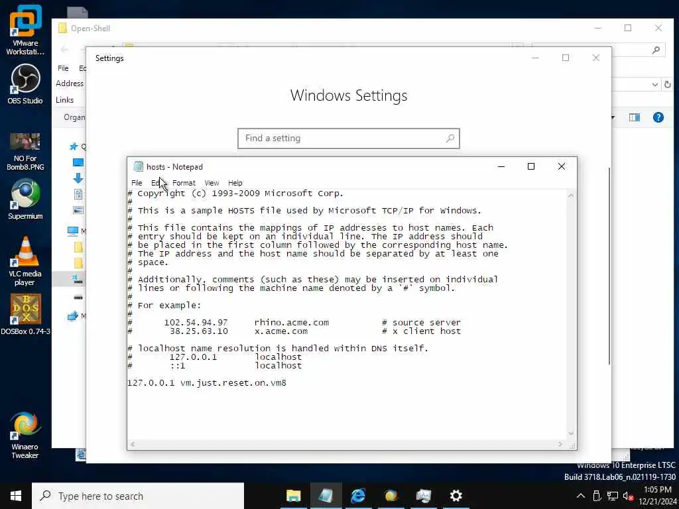Click the Organize button in Explorer
Viewport: 679px width, 509px height.
pos(74,117)
